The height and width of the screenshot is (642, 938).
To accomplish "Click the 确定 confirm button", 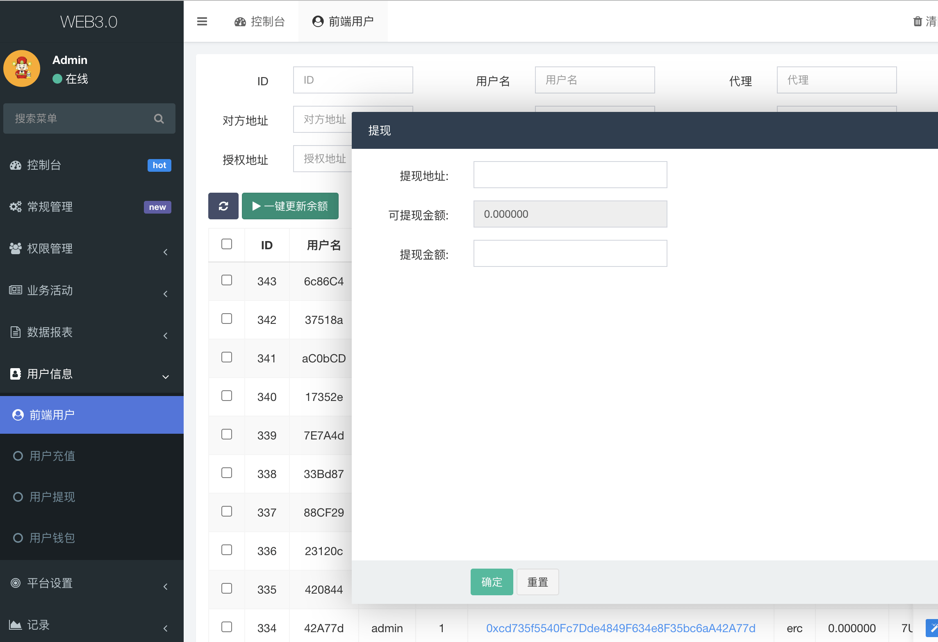I will click(x=492, y=582).
